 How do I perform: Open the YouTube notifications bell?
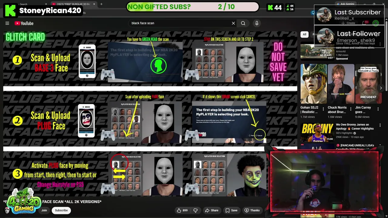(x=364, y=23)
